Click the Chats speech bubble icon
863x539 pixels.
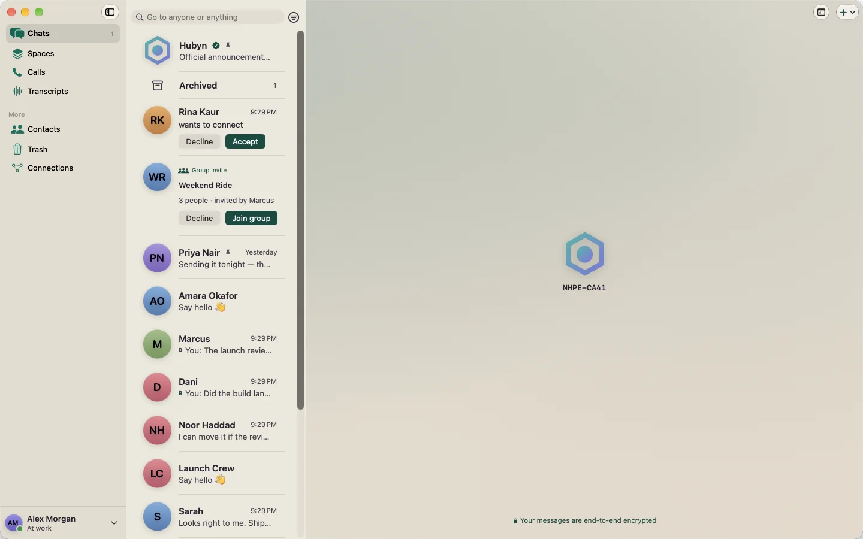pos(17,34)
